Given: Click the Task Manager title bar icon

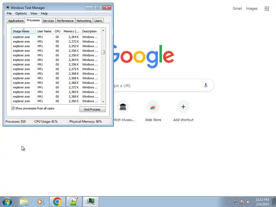Looking at the screenshot, I should pos(7,8).
